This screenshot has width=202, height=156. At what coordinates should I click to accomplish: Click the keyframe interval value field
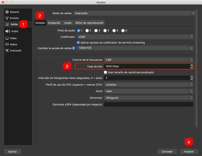pyautogui.click(x=147, y=78)
